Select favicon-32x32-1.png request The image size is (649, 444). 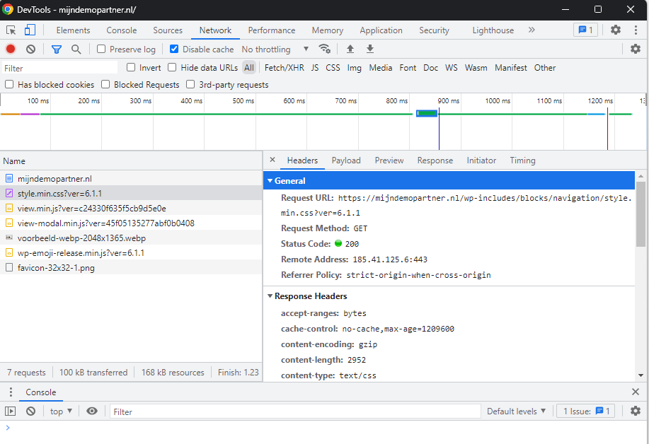coord(131,268)
